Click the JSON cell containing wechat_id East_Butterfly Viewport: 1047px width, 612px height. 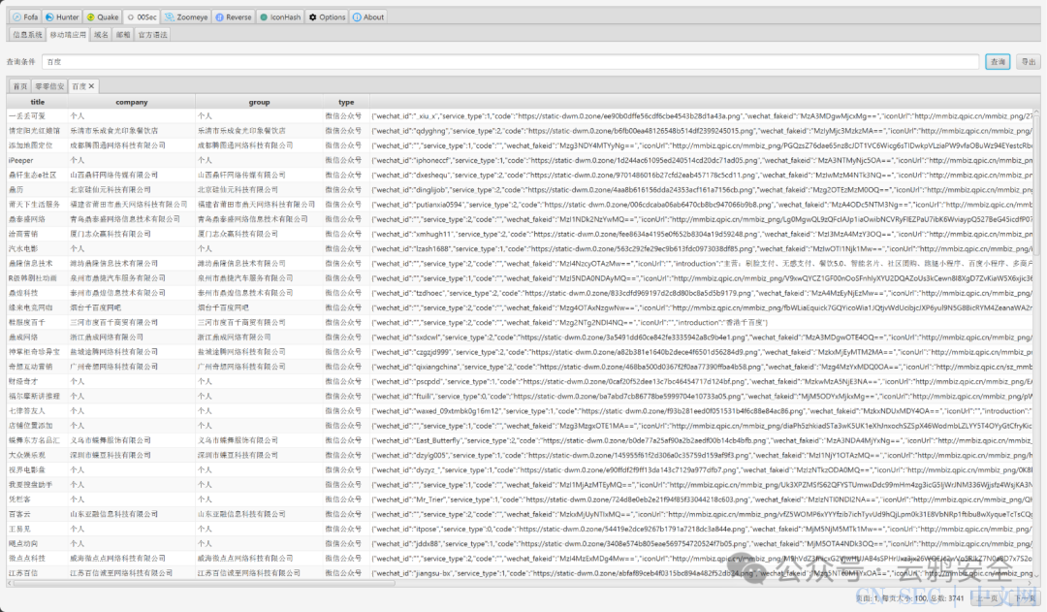(701, 440)
